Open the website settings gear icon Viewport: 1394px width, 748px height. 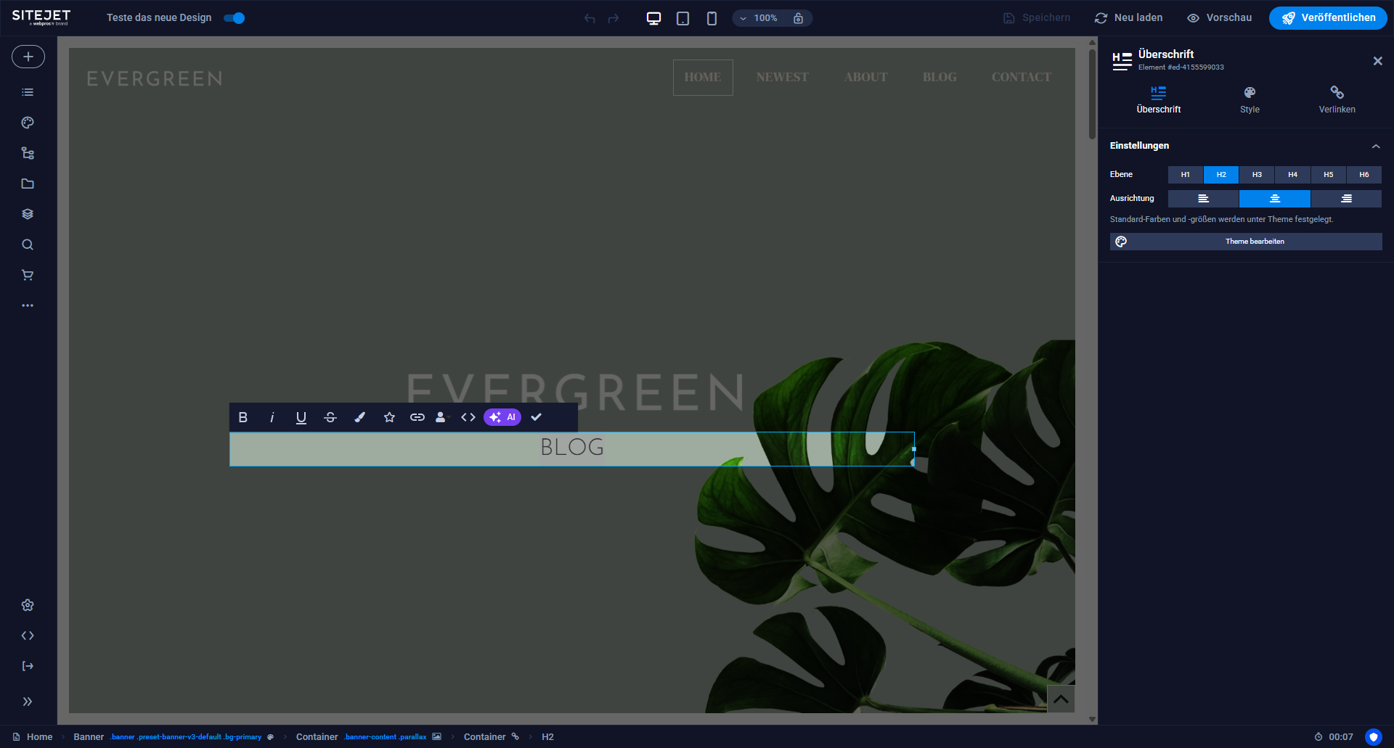click(28, 605)
